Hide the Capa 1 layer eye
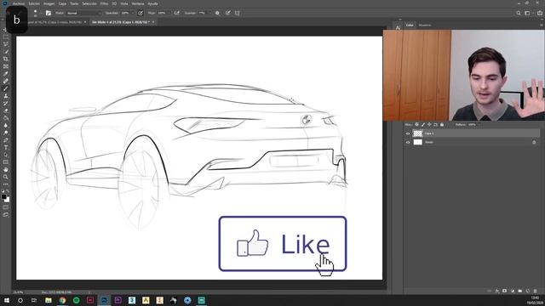 408,133
